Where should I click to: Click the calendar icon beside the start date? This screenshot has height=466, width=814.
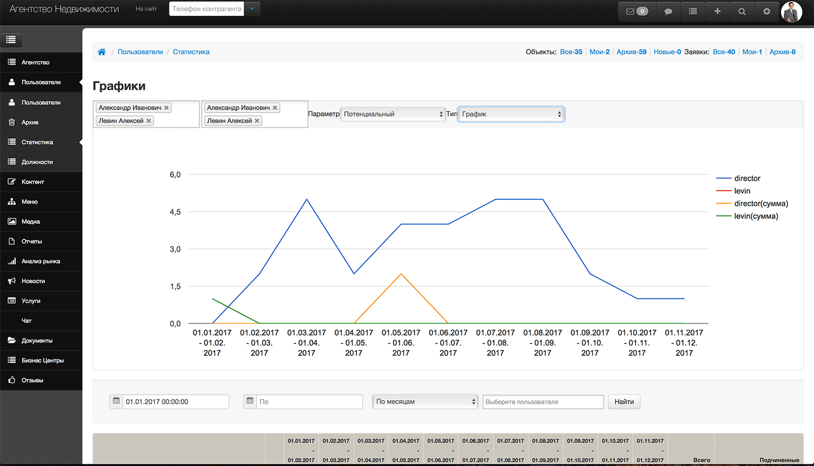116,401
